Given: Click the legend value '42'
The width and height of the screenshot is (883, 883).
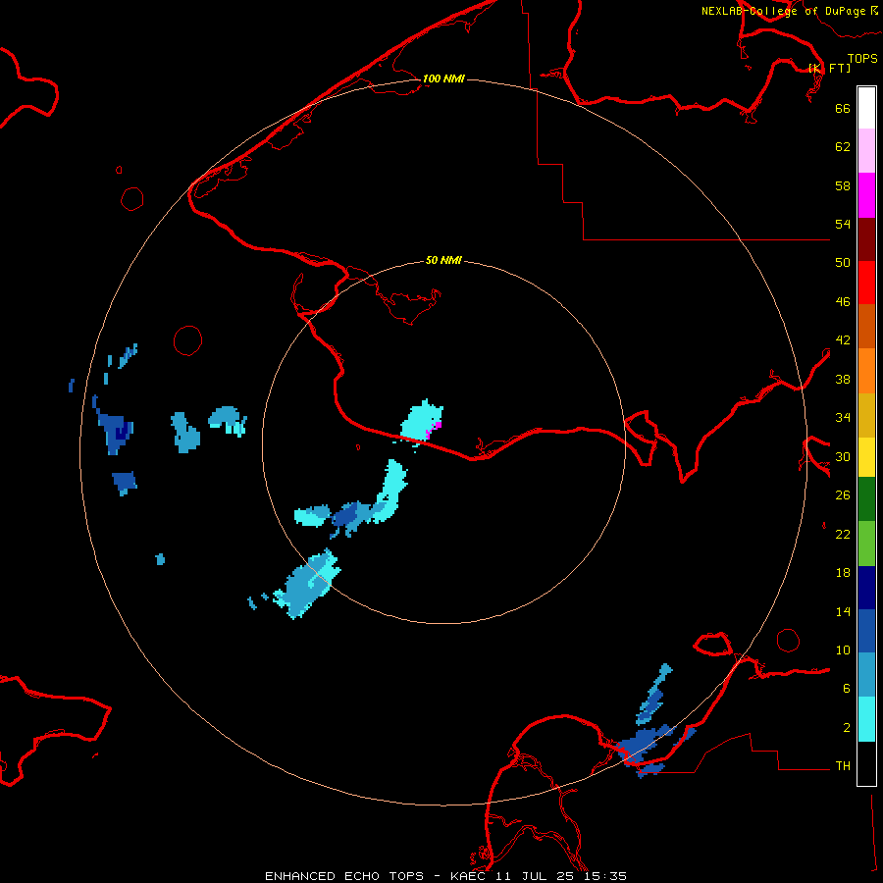Looking at the screenshot, I should coord(843,340).
